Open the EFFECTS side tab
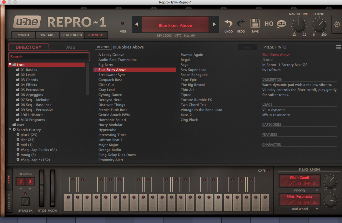The height and width of the screenshot is (223, 342). (x=9, y=201)
